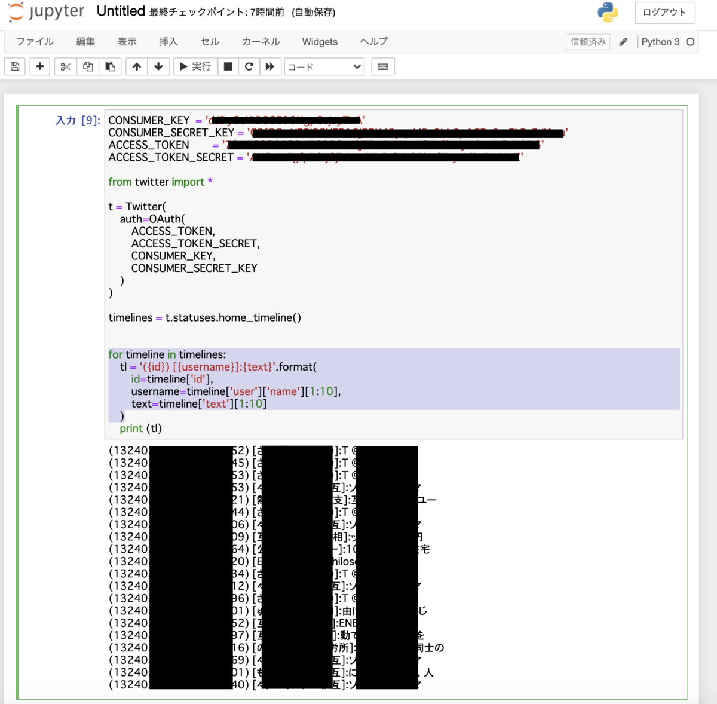This screenshot has width=717, height=704.
Task: Open the cell type コード dropdown
Action: coord(324,67)
